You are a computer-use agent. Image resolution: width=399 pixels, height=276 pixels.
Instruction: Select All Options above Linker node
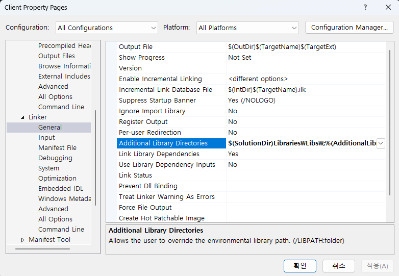55,96
